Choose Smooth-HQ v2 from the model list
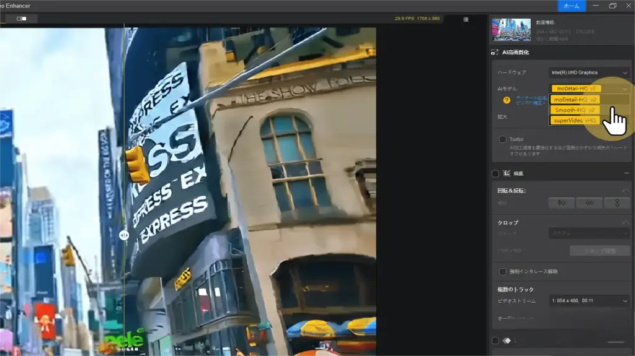Screen dimensions: 635x356 pyautogui.click(x=575, y=110)
